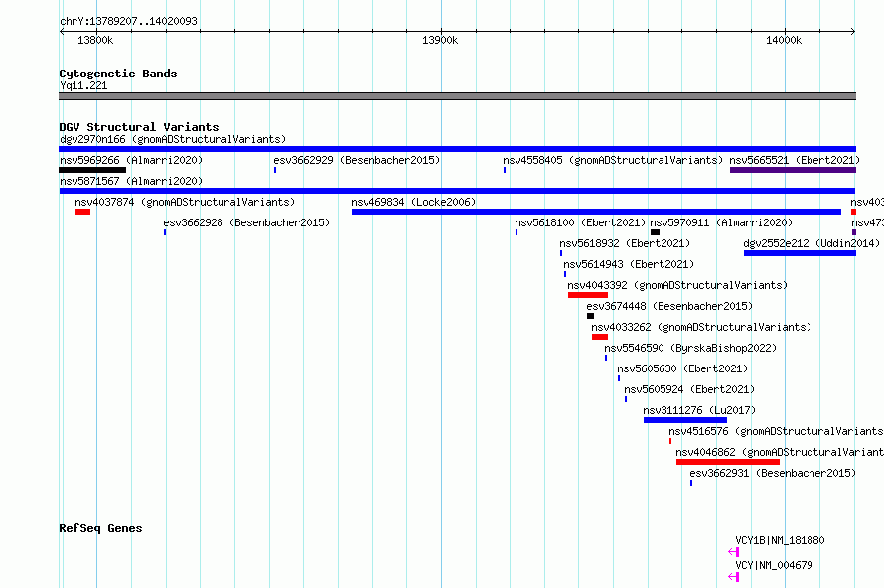Click the nsv5546590 (ByrskaBishop2022) label

(x=690, y=348)
